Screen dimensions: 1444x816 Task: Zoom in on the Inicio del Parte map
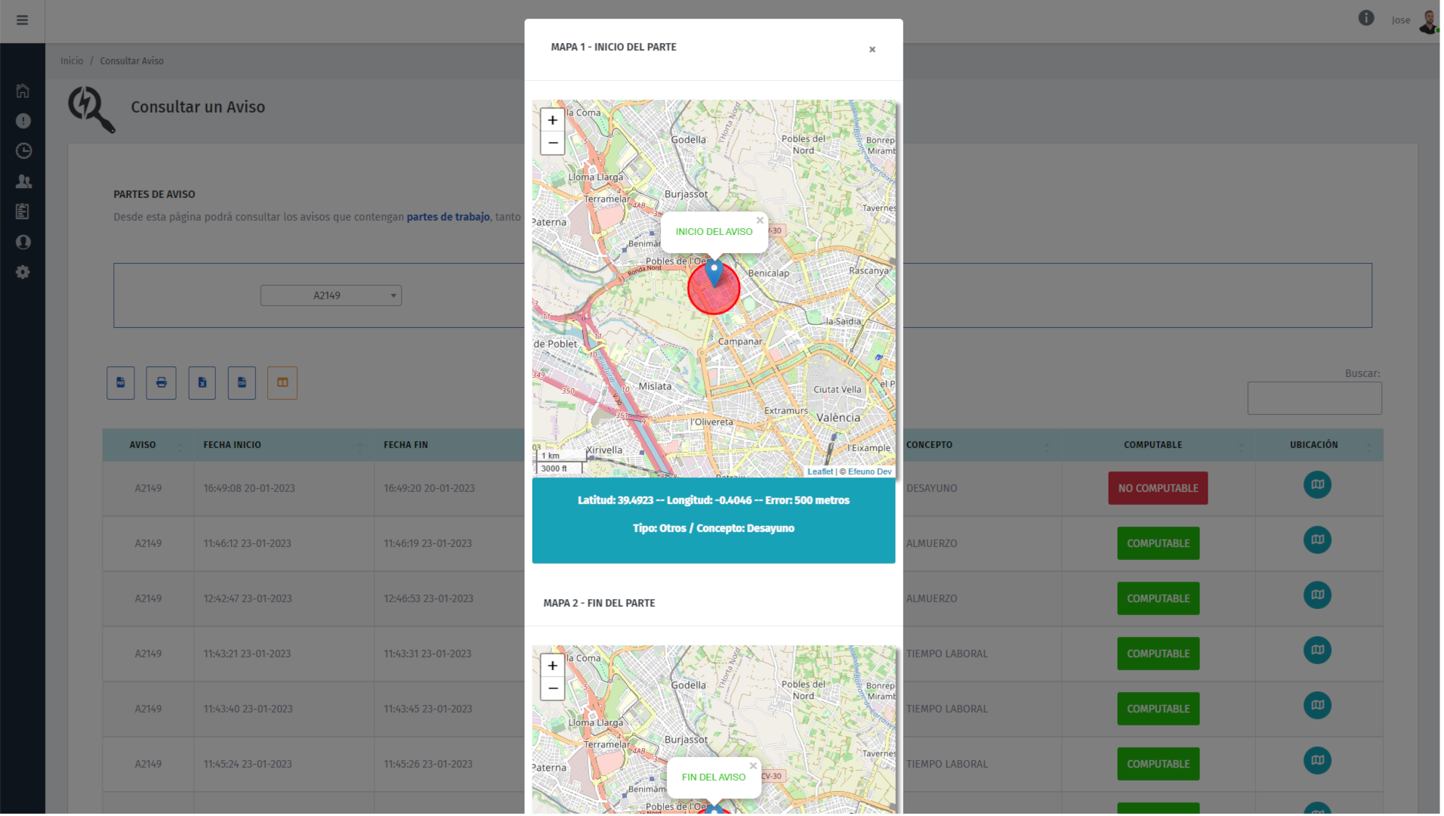[552, 120]
